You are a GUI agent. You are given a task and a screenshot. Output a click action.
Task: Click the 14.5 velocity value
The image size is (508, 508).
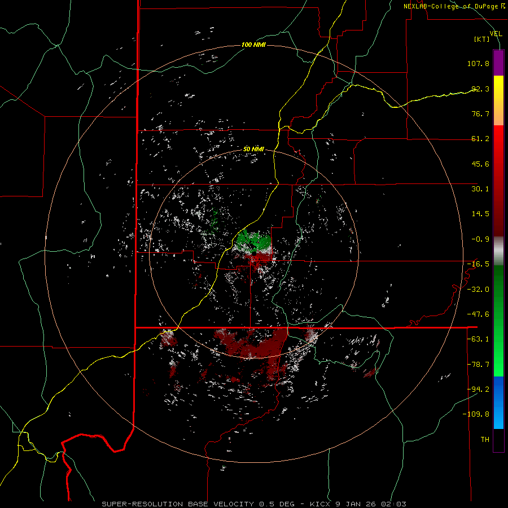point(480,214)
